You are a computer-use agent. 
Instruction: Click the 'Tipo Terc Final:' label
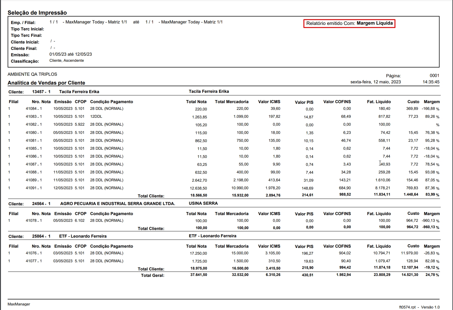(27, 35)
